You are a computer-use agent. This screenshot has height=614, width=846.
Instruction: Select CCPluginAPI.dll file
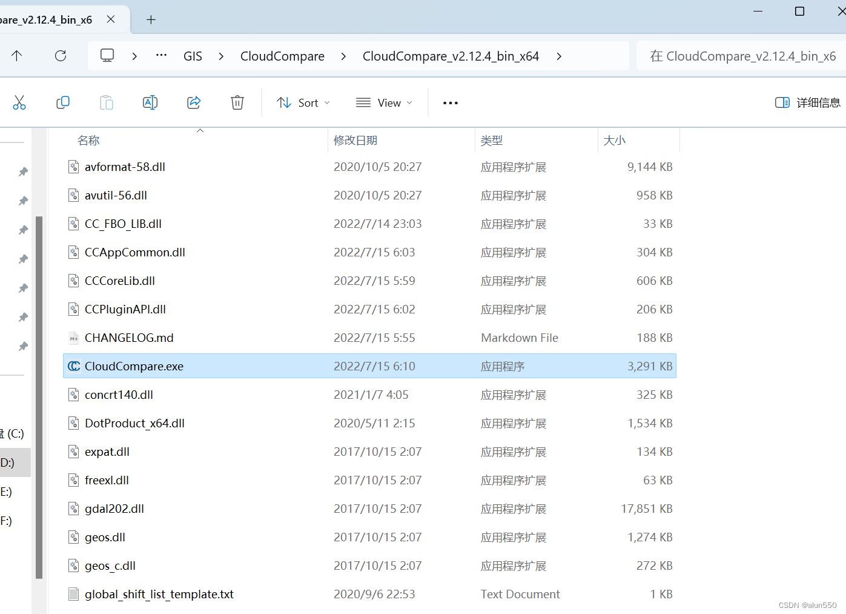pos(369,309)
